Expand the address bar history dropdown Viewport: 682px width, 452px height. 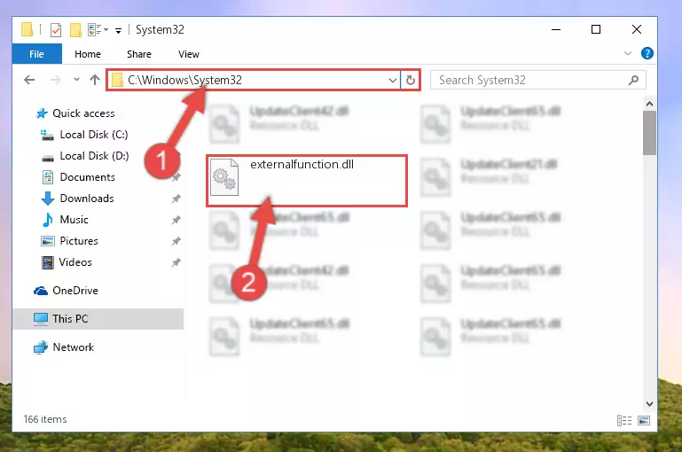392,80
